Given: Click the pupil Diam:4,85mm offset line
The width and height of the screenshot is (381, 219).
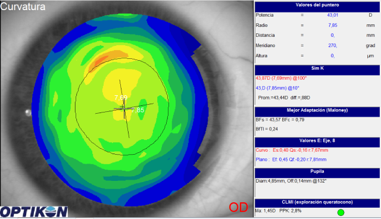Looking at the screenshot, I should click(291, 181).
